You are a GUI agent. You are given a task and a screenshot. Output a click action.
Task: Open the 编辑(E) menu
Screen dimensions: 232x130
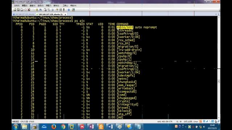(x=25, y=6)
